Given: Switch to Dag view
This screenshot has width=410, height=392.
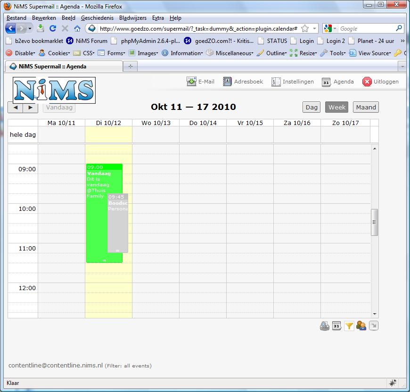Looking at the screenshot, I should 311,107.
